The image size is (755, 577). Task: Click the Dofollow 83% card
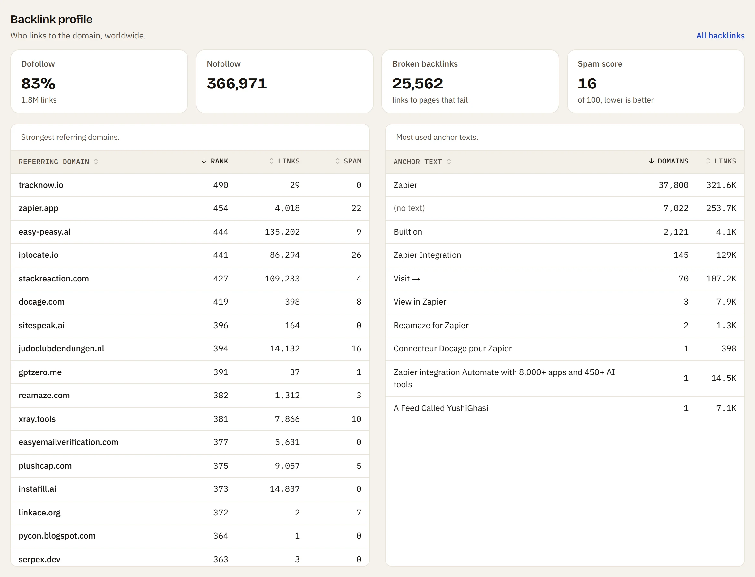tap(99, 81)
